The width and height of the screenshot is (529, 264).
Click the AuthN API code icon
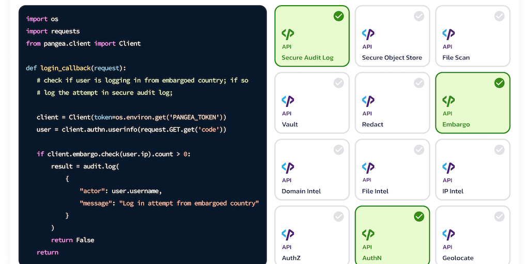[368, 235]
